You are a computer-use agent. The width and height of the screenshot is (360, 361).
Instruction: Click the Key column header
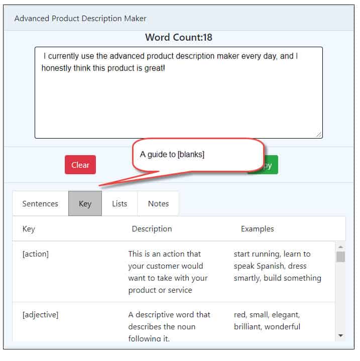pos(29,229)
